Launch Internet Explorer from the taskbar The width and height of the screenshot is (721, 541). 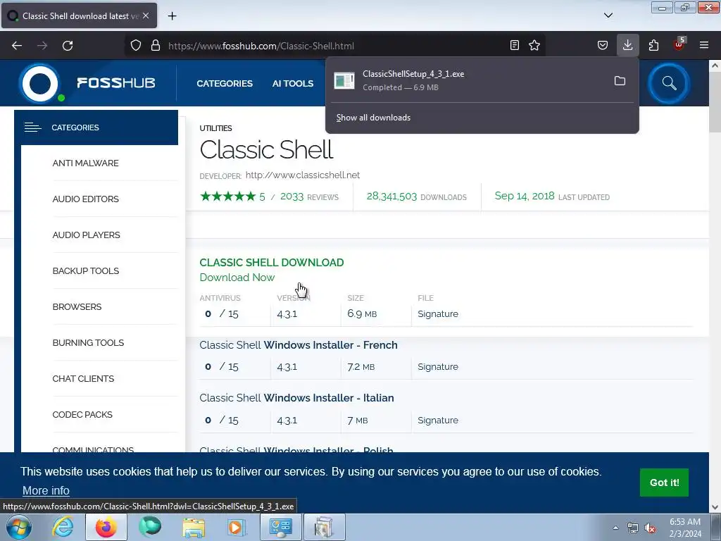coord(63,527)
